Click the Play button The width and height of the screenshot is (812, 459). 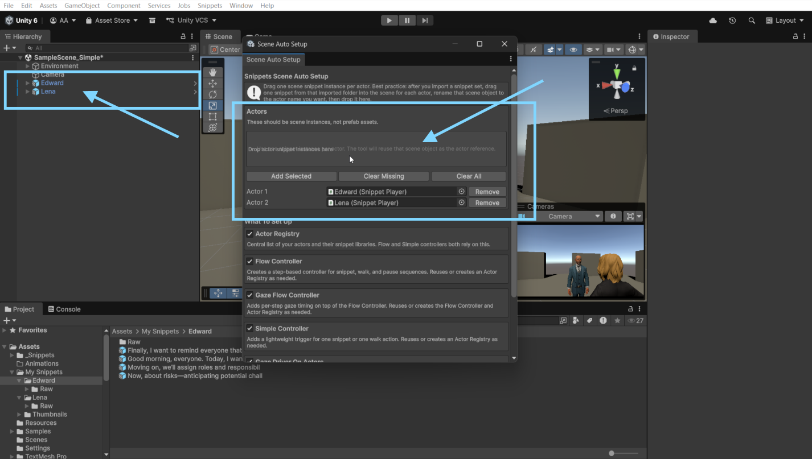point(389,20)
